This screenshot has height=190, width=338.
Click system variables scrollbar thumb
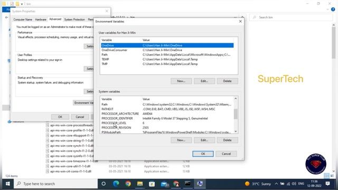tap(236, 114)
